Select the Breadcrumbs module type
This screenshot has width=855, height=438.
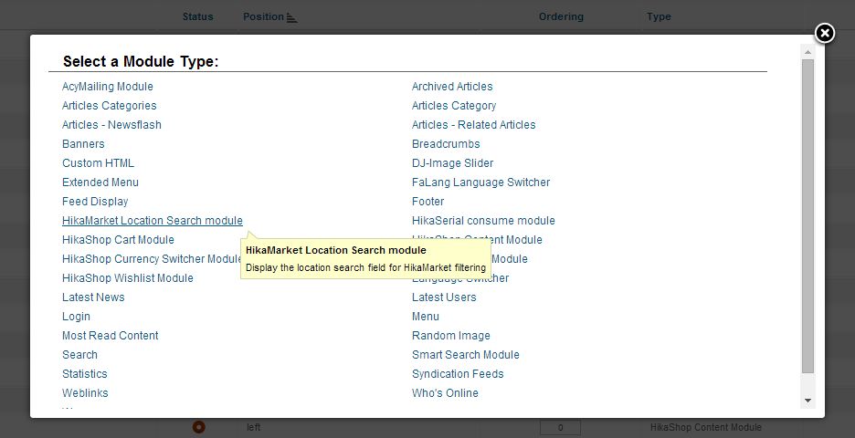tap(446, 144)
